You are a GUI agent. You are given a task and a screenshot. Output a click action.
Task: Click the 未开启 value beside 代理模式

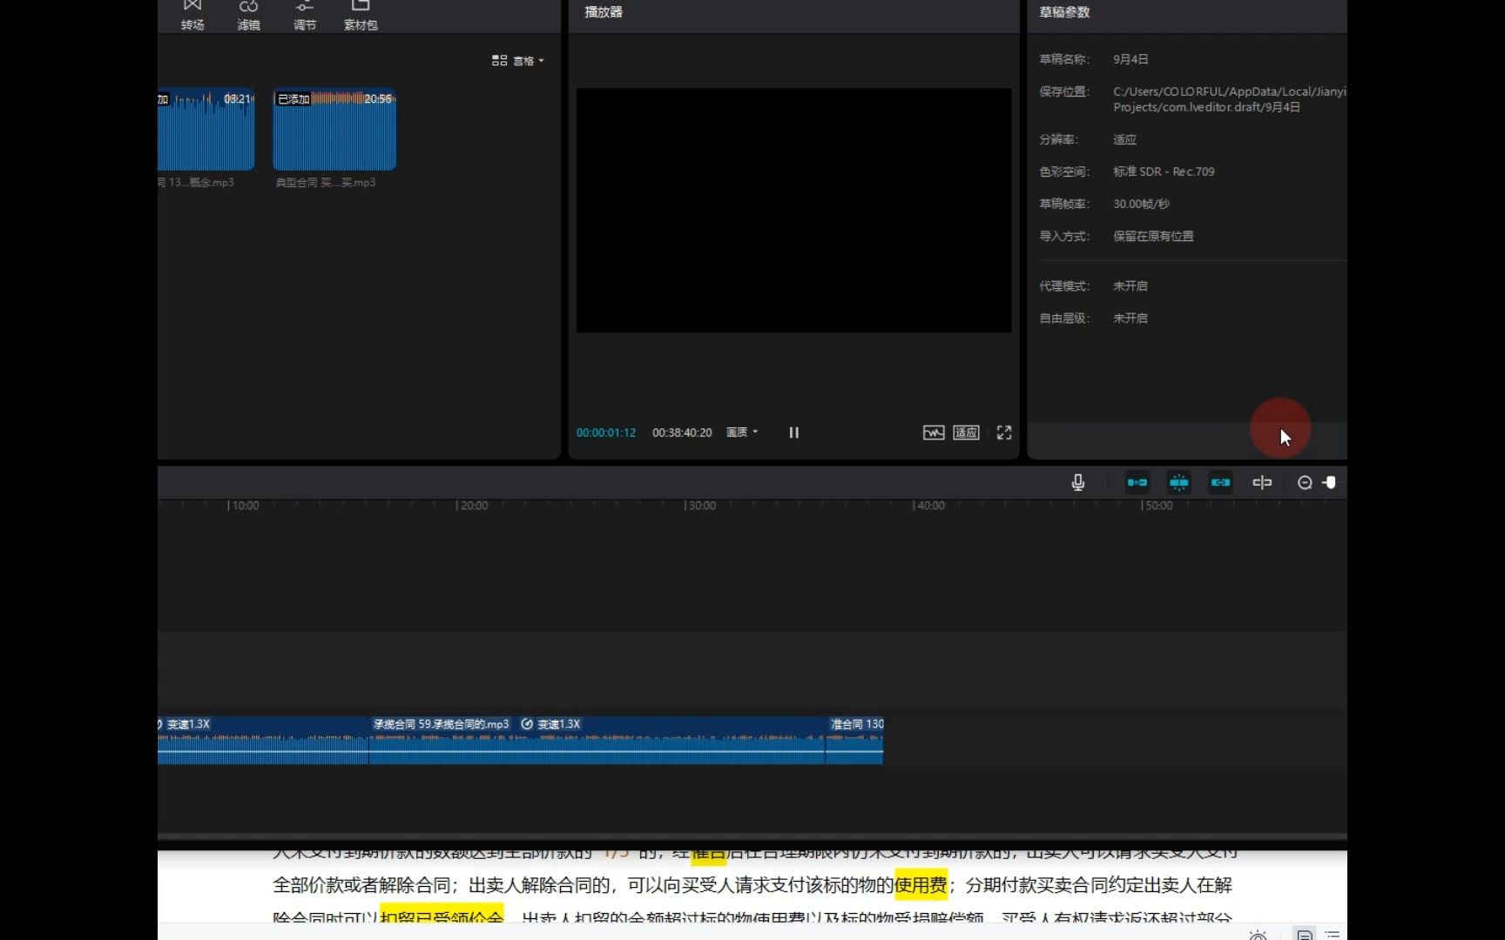(1130, 285)
